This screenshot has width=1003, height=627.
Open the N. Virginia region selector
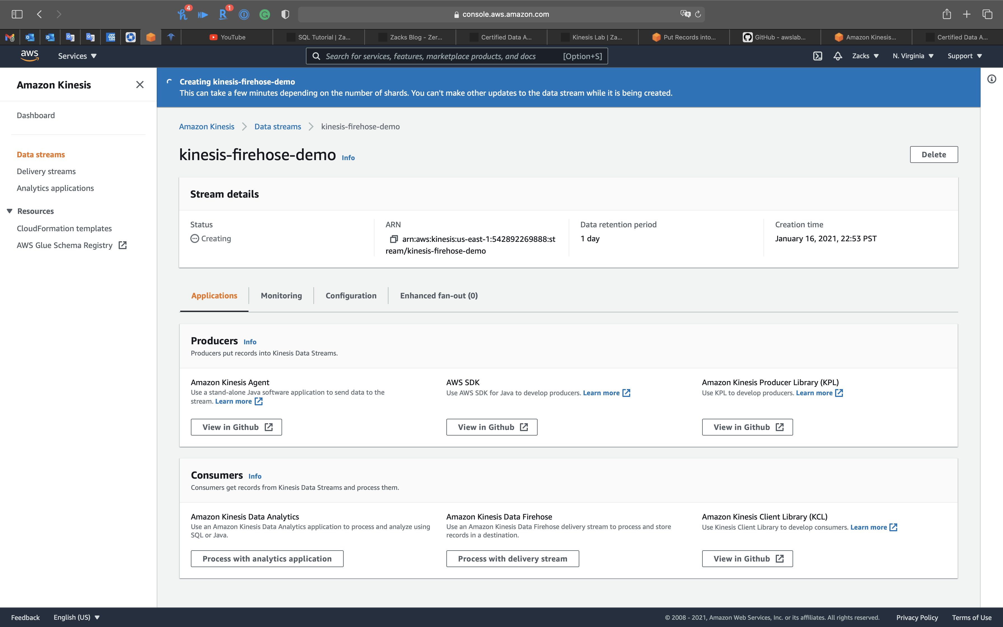(x=913, y=56)
